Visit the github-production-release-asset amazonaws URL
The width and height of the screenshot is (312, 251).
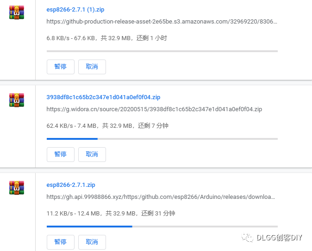pos(162,21)
